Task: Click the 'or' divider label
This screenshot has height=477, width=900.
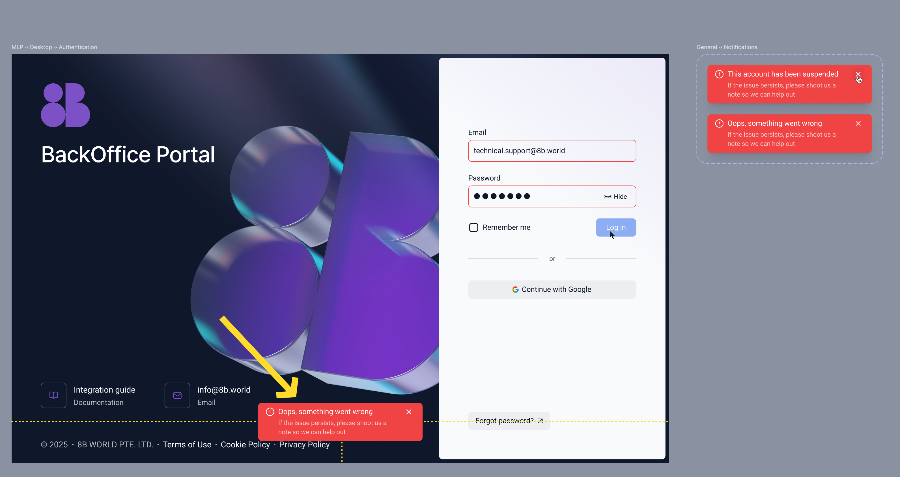Action: pos(552,259)
